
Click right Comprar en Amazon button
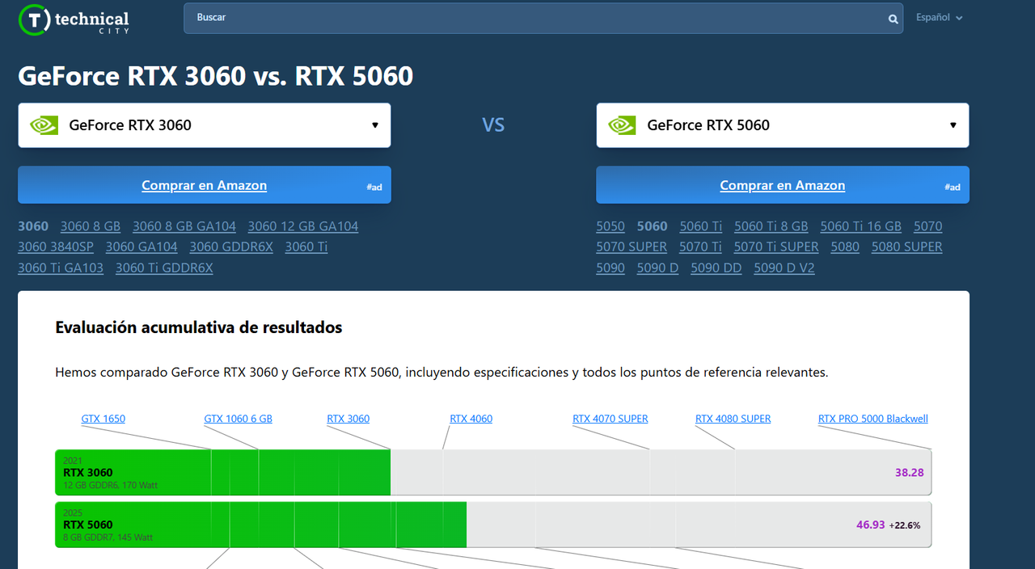click(x=783, y=185)
